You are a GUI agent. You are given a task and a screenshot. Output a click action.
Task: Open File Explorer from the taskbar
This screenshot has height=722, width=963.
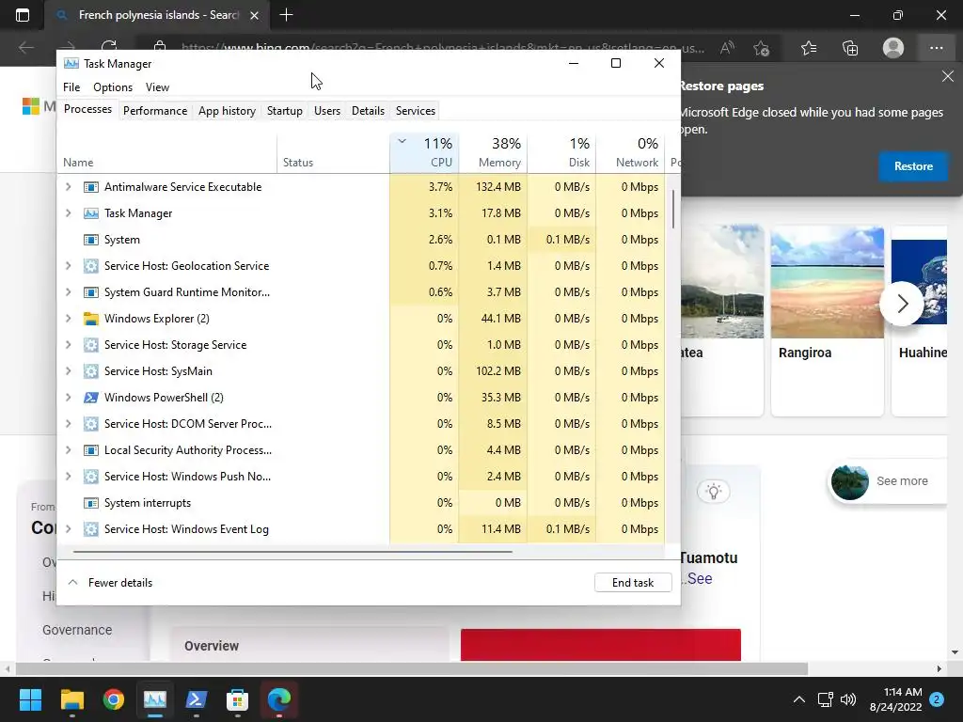71,699
